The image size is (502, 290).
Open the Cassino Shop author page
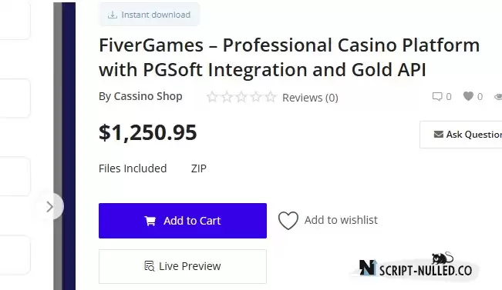pos(148,96)
